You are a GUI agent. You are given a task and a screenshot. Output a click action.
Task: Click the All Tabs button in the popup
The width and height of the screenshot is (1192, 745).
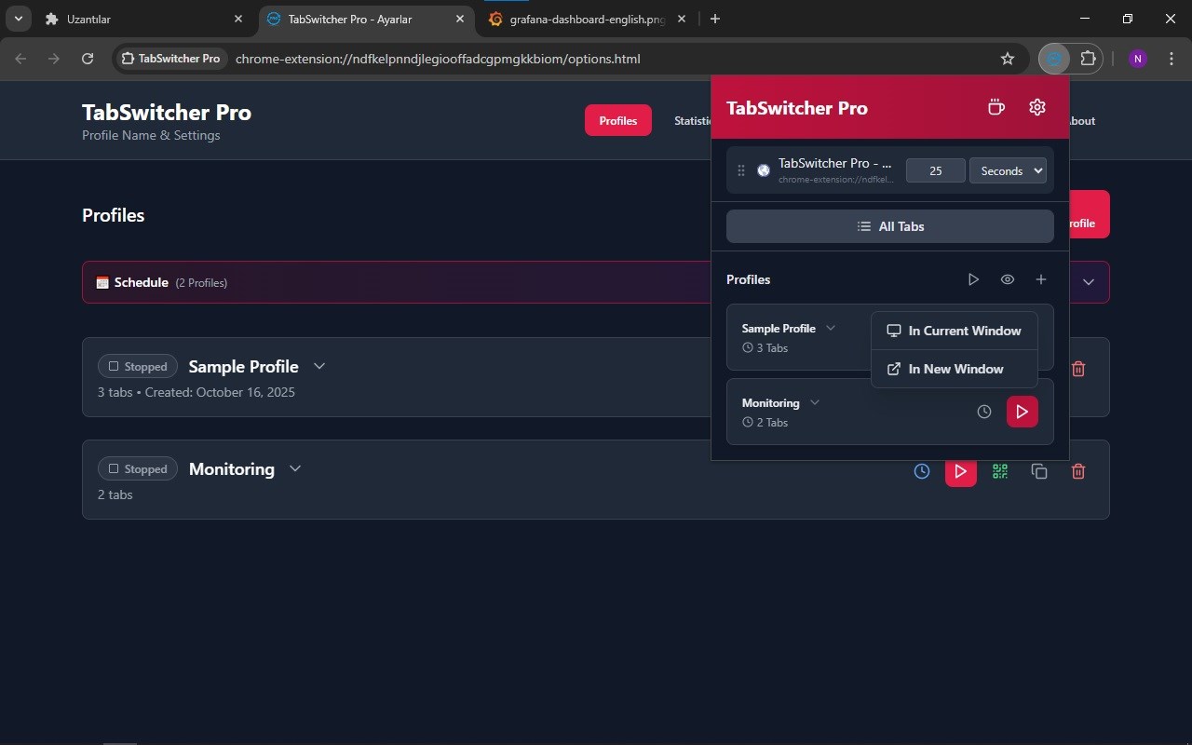(890, 226)
